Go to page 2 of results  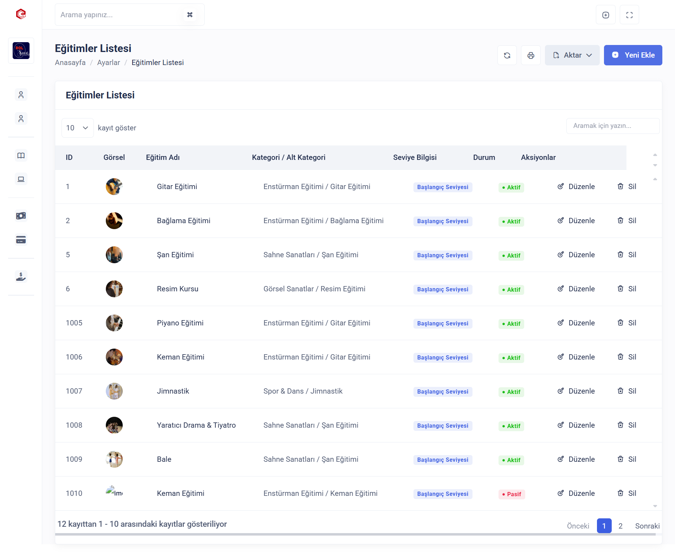coord(621,526)
